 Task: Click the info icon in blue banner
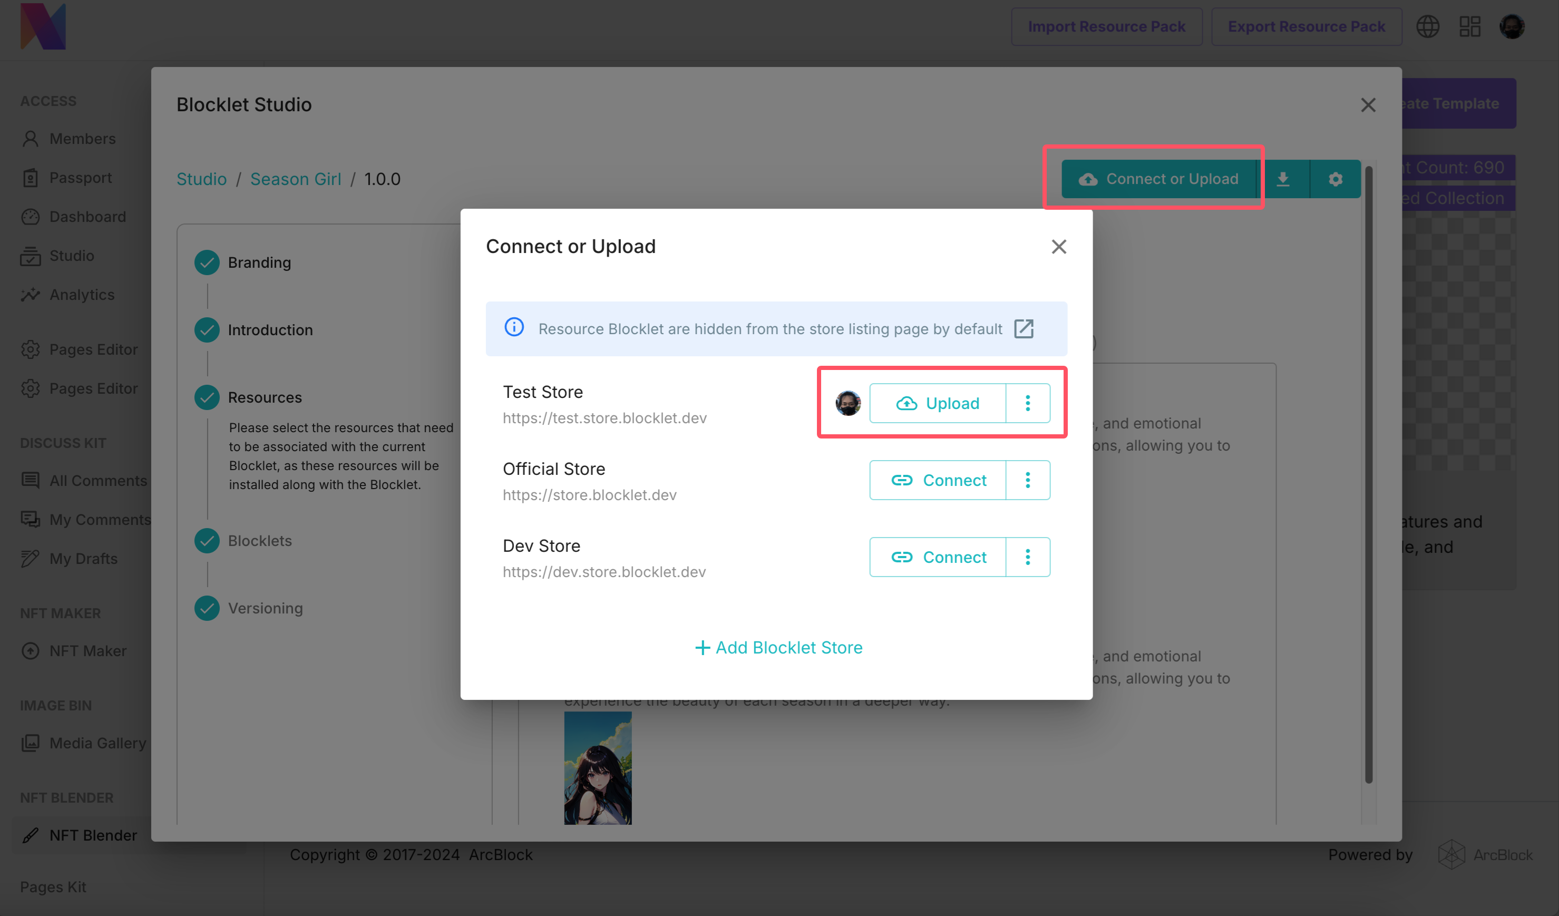(x=513, y=327)
